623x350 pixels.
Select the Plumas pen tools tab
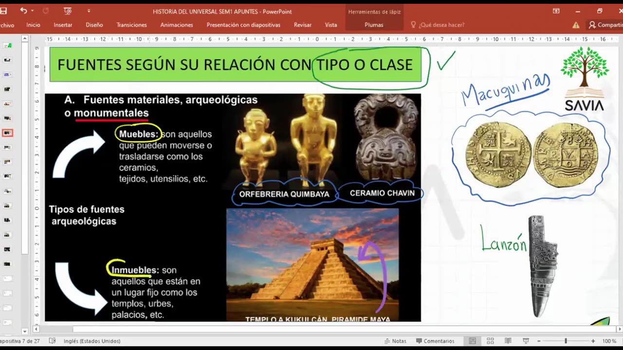click(374, 25)
